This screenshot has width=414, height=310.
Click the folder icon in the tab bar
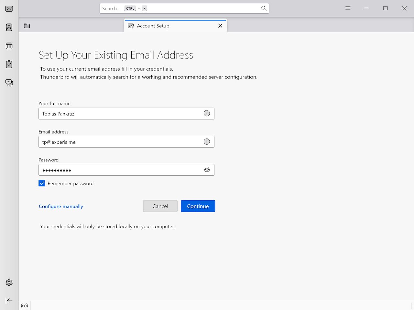(x=27, y=26)
